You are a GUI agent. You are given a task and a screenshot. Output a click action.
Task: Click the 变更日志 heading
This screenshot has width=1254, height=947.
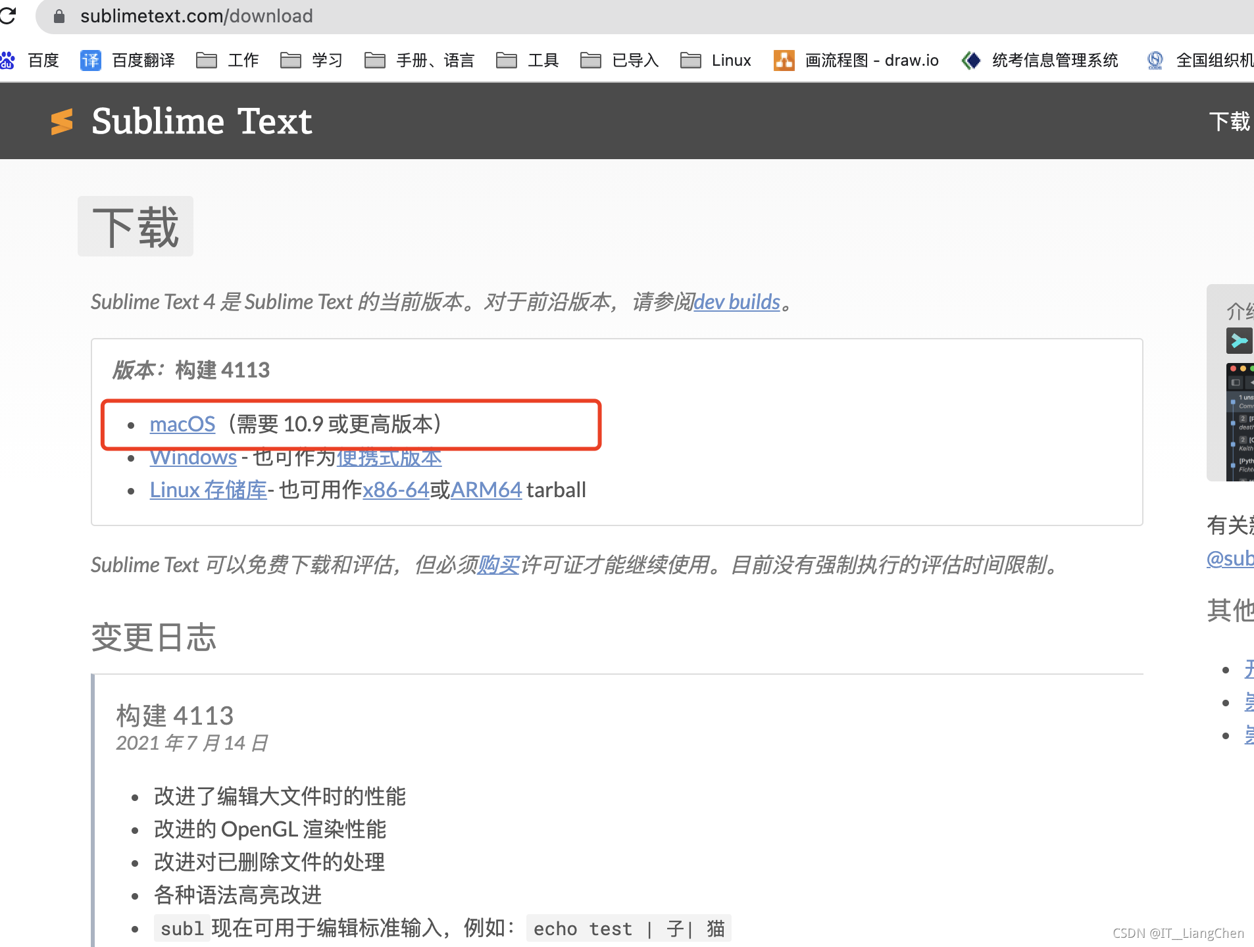[153, 637]
